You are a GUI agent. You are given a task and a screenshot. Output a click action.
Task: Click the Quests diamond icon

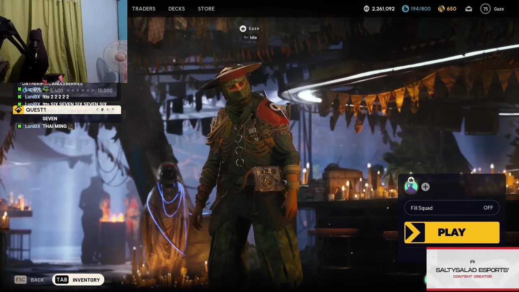(18, 110)
